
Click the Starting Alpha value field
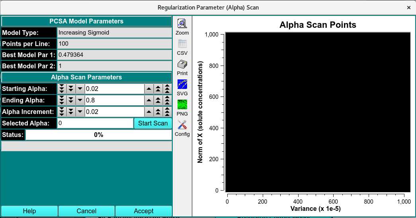(x=114, y=89)
